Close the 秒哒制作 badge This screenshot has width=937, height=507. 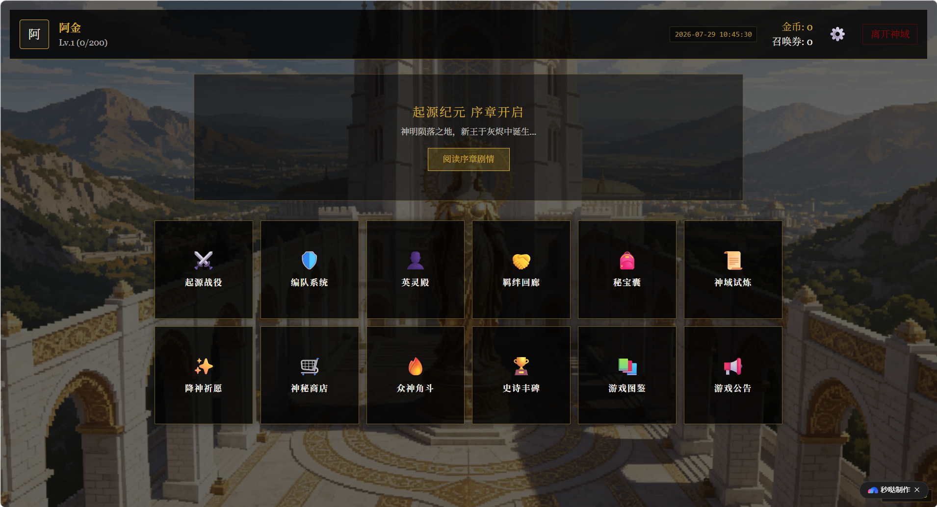(917, 490)
